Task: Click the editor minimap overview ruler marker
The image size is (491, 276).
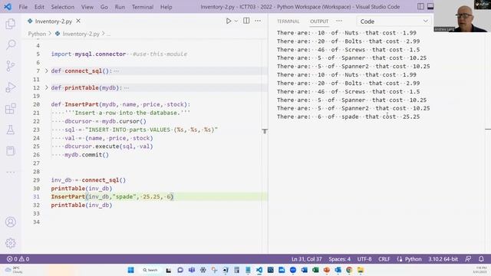Action: tap(265, 131)
